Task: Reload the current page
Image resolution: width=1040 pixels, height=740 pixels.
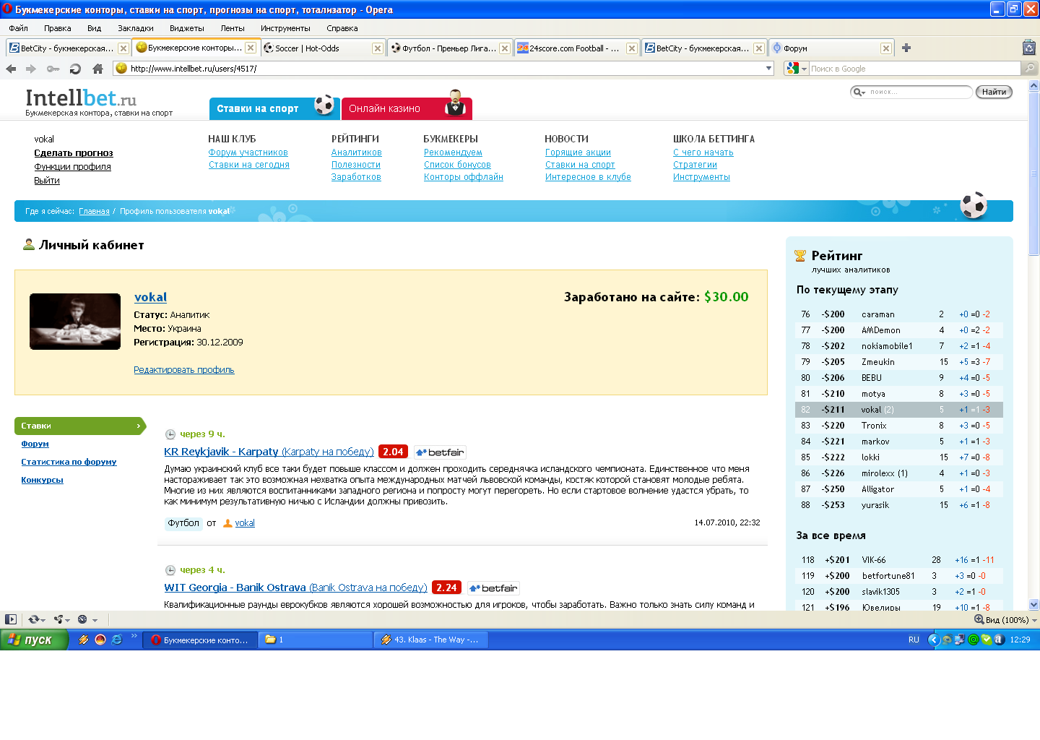Action: [75, 69]
